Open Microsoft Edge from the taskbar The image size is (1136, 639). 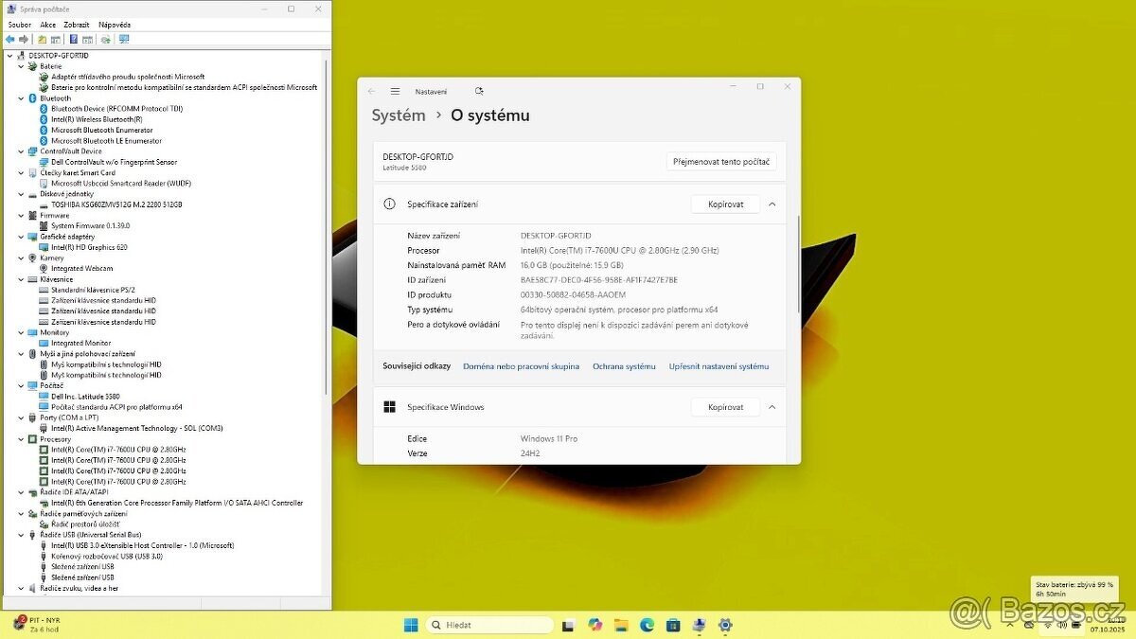(647, 625)
